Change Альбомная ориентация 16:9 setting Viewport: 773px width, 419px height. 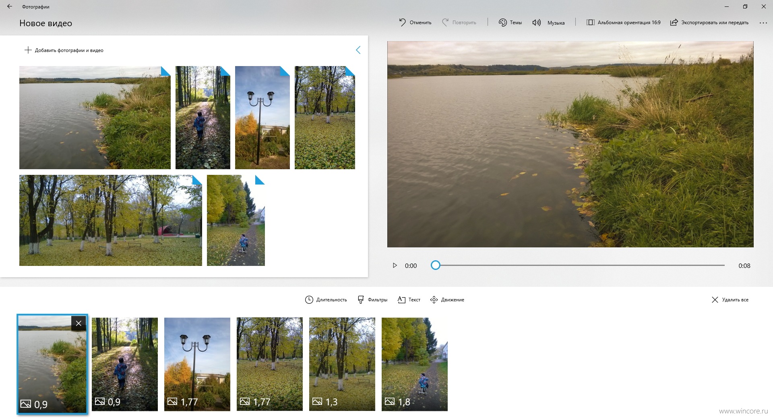tap(623, 23)
